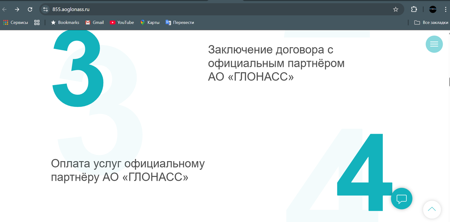450x222 pixels.
Task: Click the page vertical scrollbar thumb
Action: coord(449,82)
